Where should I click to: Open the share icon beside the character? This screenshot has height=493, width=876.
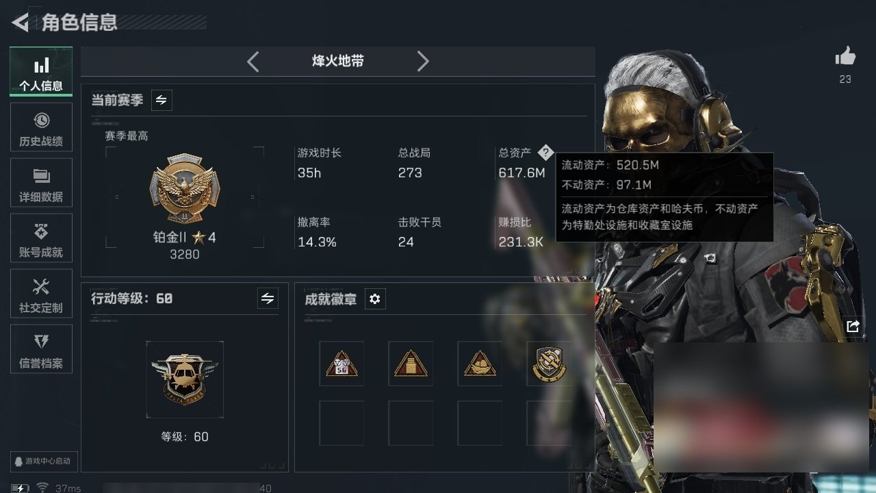853,327
